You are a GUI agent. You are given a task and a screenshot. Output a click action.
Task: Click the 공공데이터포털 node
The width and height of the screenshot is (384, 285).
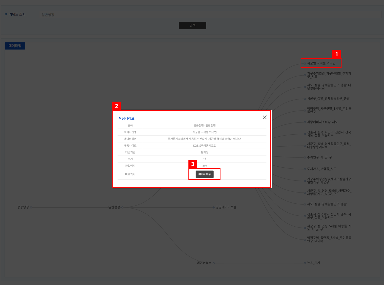(x=226, y=207)
